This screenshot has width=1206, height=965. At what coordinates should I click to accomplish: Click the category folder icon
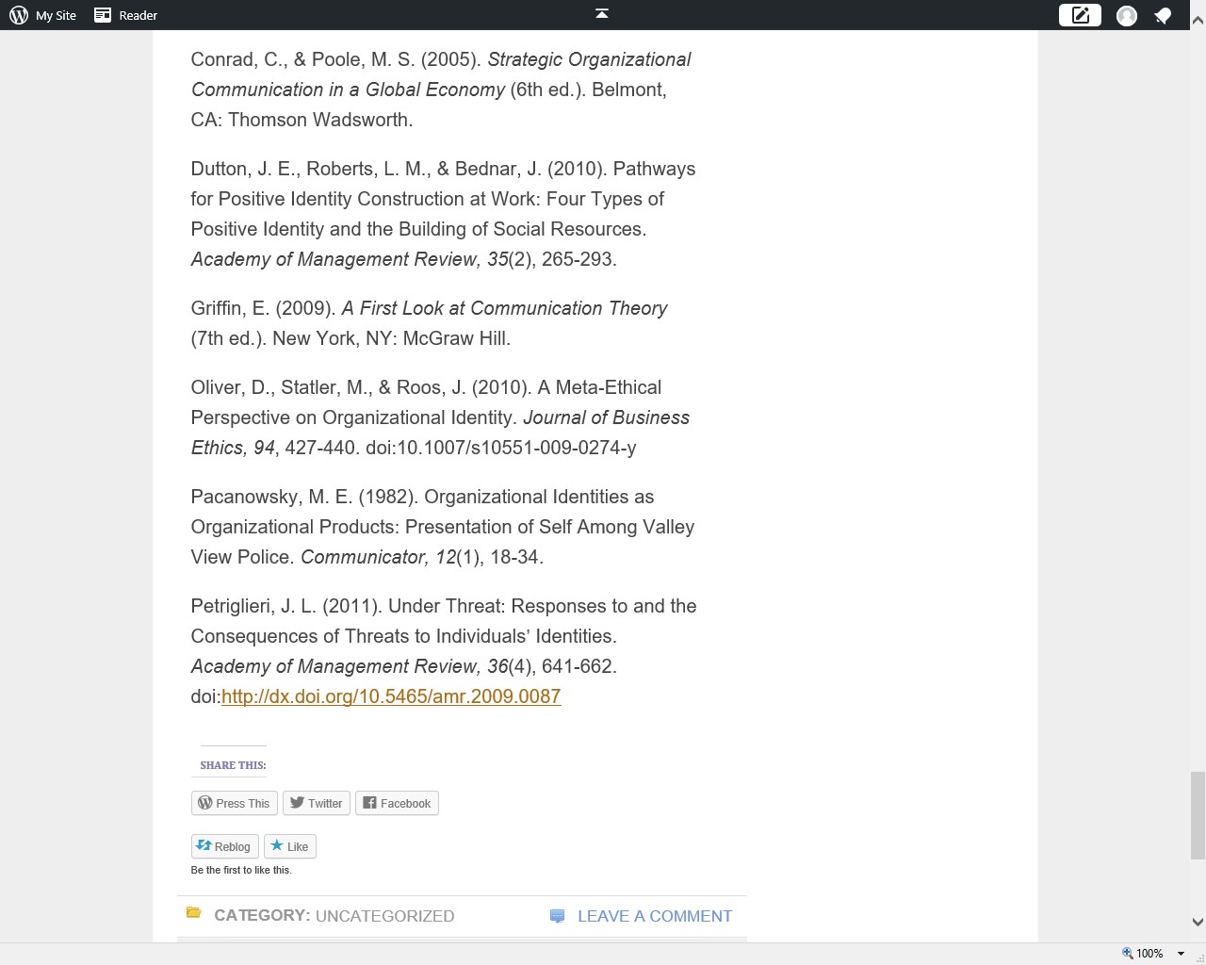(194, 912)
